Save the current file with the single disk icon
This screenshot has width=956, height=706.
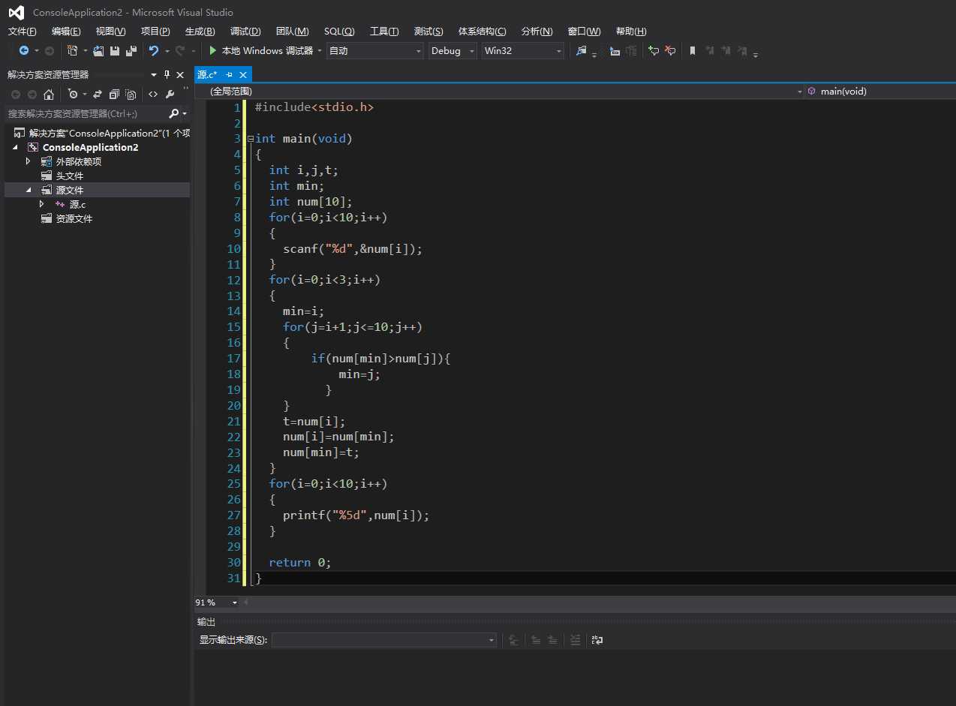tap(115, 51)
